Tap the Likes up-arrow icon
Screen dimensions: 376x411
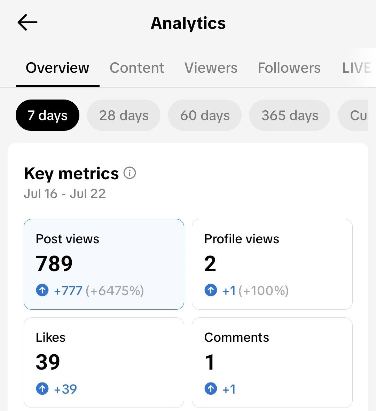42,389
